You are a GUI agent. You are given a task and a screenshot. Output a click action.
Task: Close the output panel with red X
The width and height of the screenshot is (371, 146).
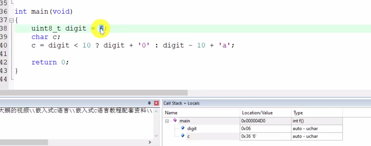pyautogui.click(x=156, y=103)
